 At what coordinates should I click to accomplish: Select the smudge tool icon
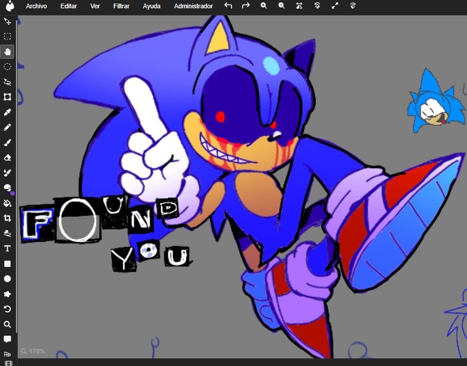coord(7,188)
